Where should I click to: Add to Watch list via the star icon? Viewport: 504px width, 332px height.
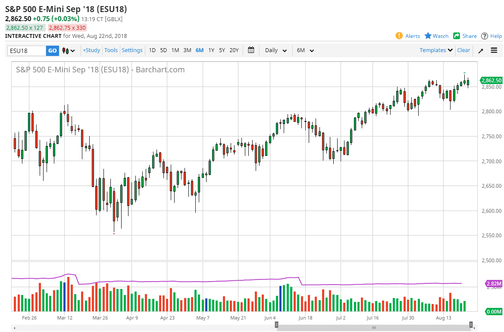pyautogui.click(x=428, y=36)
